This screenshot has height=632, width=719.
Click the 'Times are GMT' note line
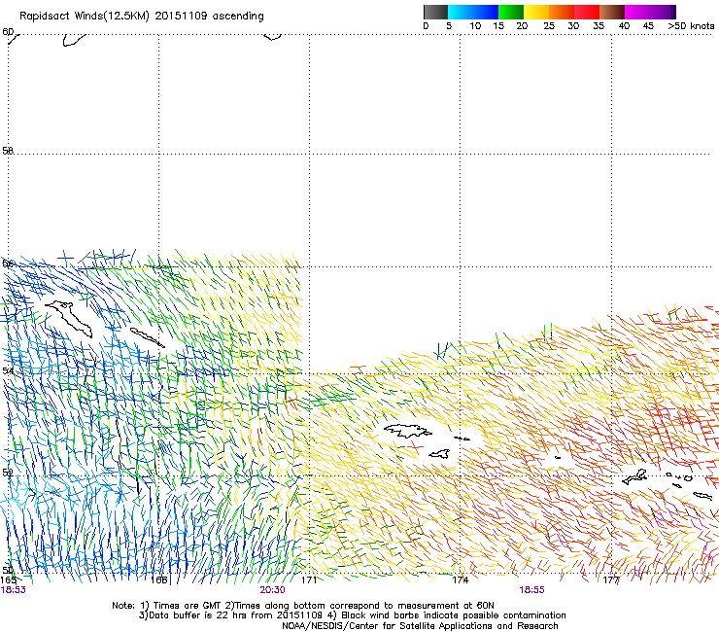[303, 606]
